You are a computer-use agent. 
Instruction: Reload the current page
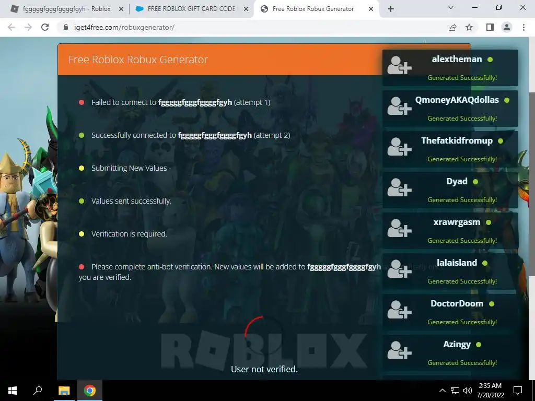(x=45, y=27)
